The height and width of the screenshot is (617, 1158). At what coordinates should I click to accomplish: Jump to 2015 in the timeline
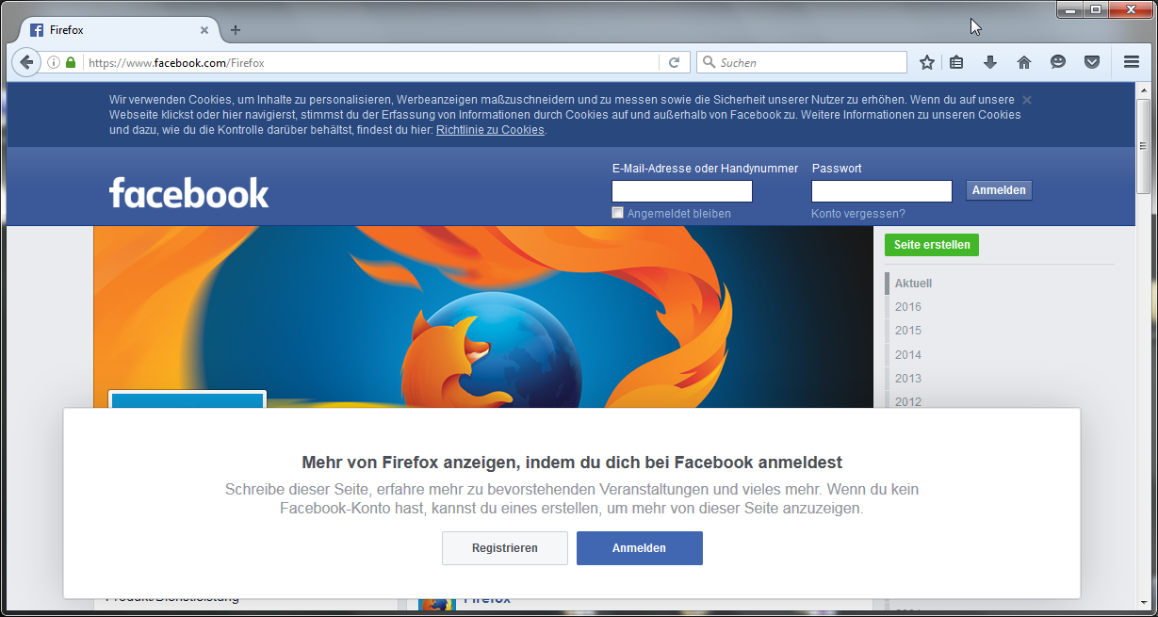point(908,331)
